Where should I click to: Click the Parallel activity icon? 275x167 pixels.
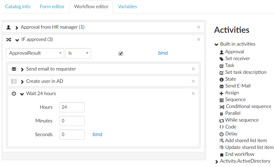point(221,114)
